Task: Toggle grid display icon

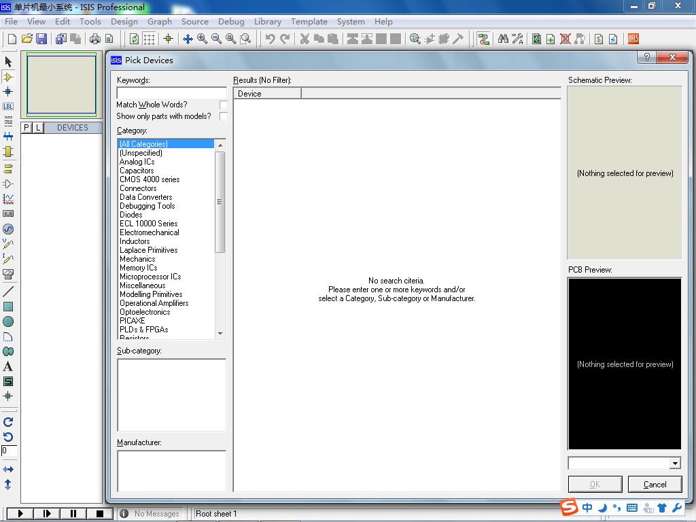Action: click(149, 39)
